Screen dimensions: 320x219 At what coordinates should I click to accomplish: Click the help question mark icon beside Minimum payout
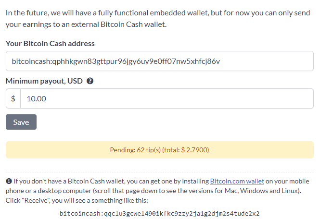[90, 81]
